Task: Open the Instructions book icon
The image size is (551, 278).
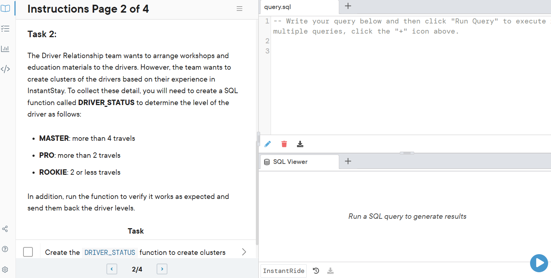Action: pyautogui.click(x=5, y=8)
